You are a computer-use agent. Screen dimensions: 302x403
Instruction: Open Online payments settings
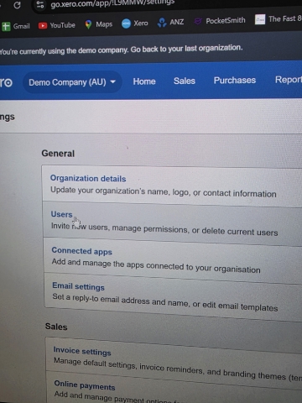85,385
